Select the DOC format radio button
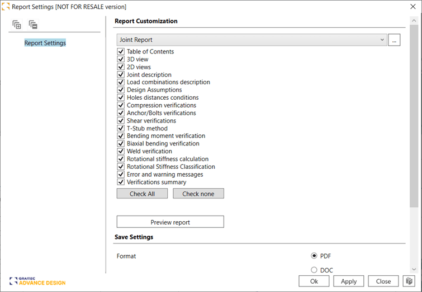Viewport: 422px width, 292px height. pos(314,270)
